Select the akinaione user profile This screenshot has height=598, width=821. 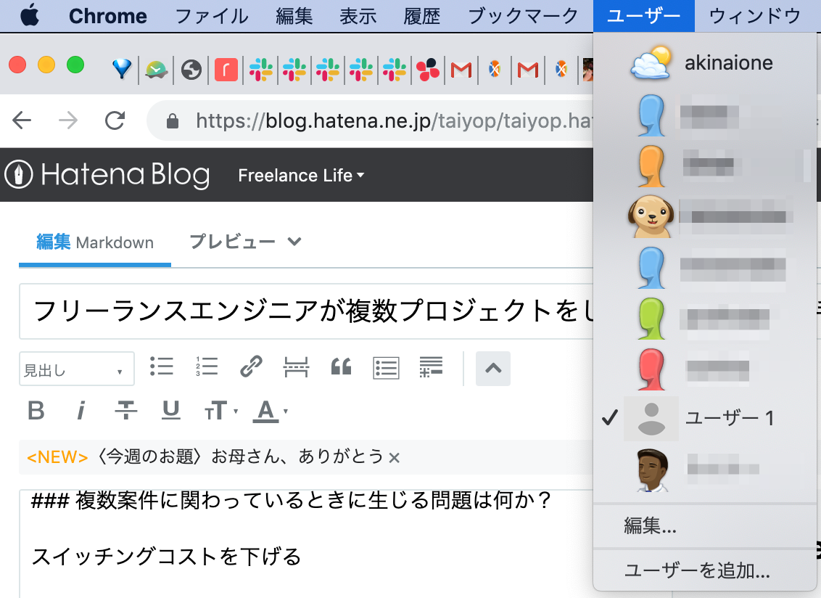click(x=705, y=63)
